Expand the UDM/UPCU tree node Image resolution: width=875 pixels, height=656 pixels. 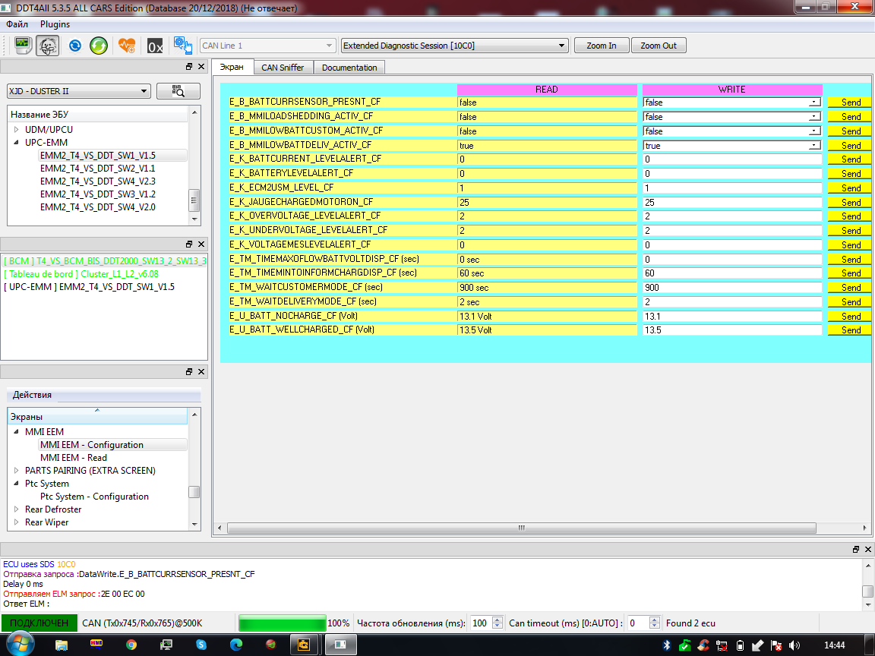pyautogui.click(x=16, y=129)
